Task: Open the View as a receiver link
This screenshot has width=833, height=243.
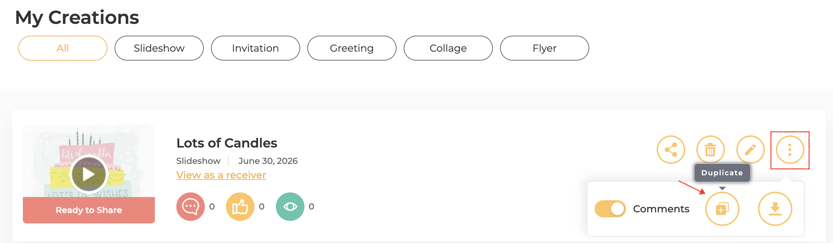Action: pyautogui.click(x=221, y=175)
